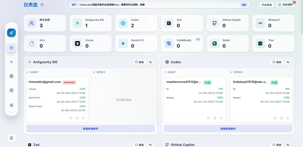The width and height of the screenshot is (303, 147).
Task: Click the GitHub Copilot card icon
Action: (x=215, y=23)
